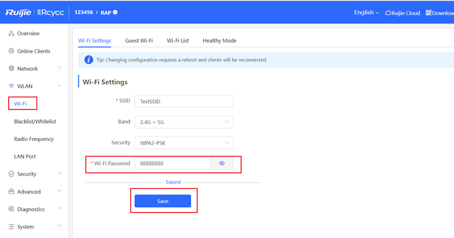Open the English language dropdown
This screenshot has height=238, width=454.
pyautogui.click(x=366, y=12)
